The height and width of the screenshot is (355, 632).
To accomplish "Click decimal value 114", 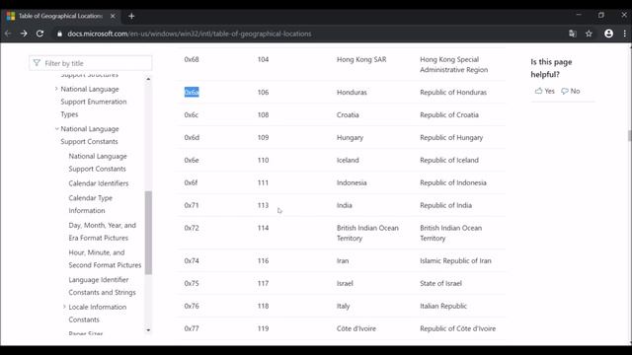I will coord(263,228).
